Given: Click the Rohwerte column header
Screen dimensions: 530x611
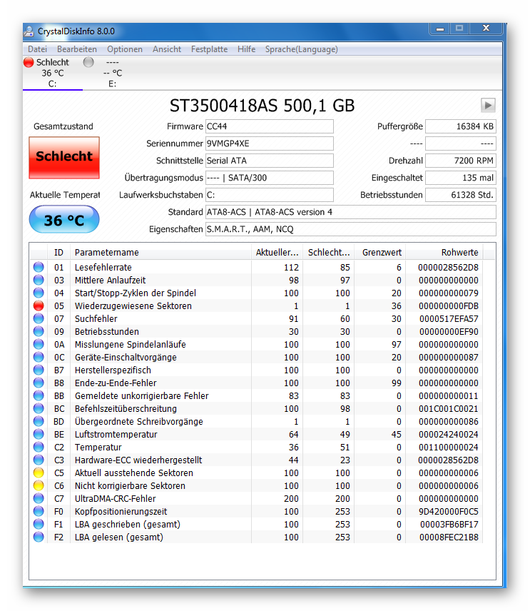Looking at the screenshot, I should (444, 252).
